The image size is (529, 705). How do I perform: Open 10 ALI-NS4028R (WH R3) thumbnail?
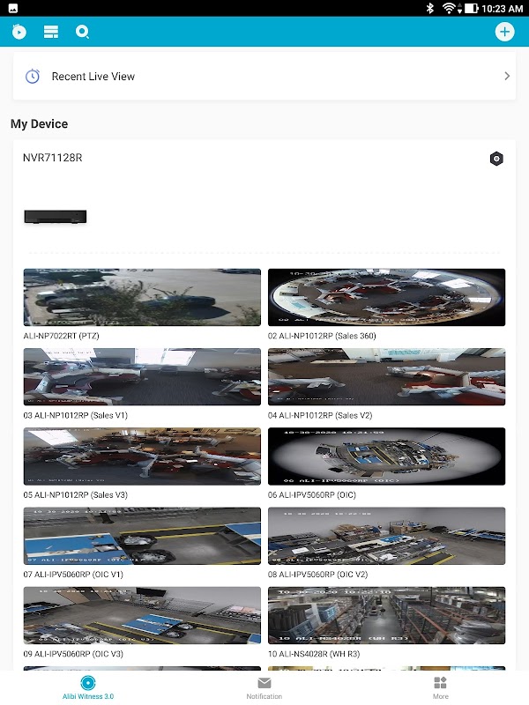[x=386, y=615]
